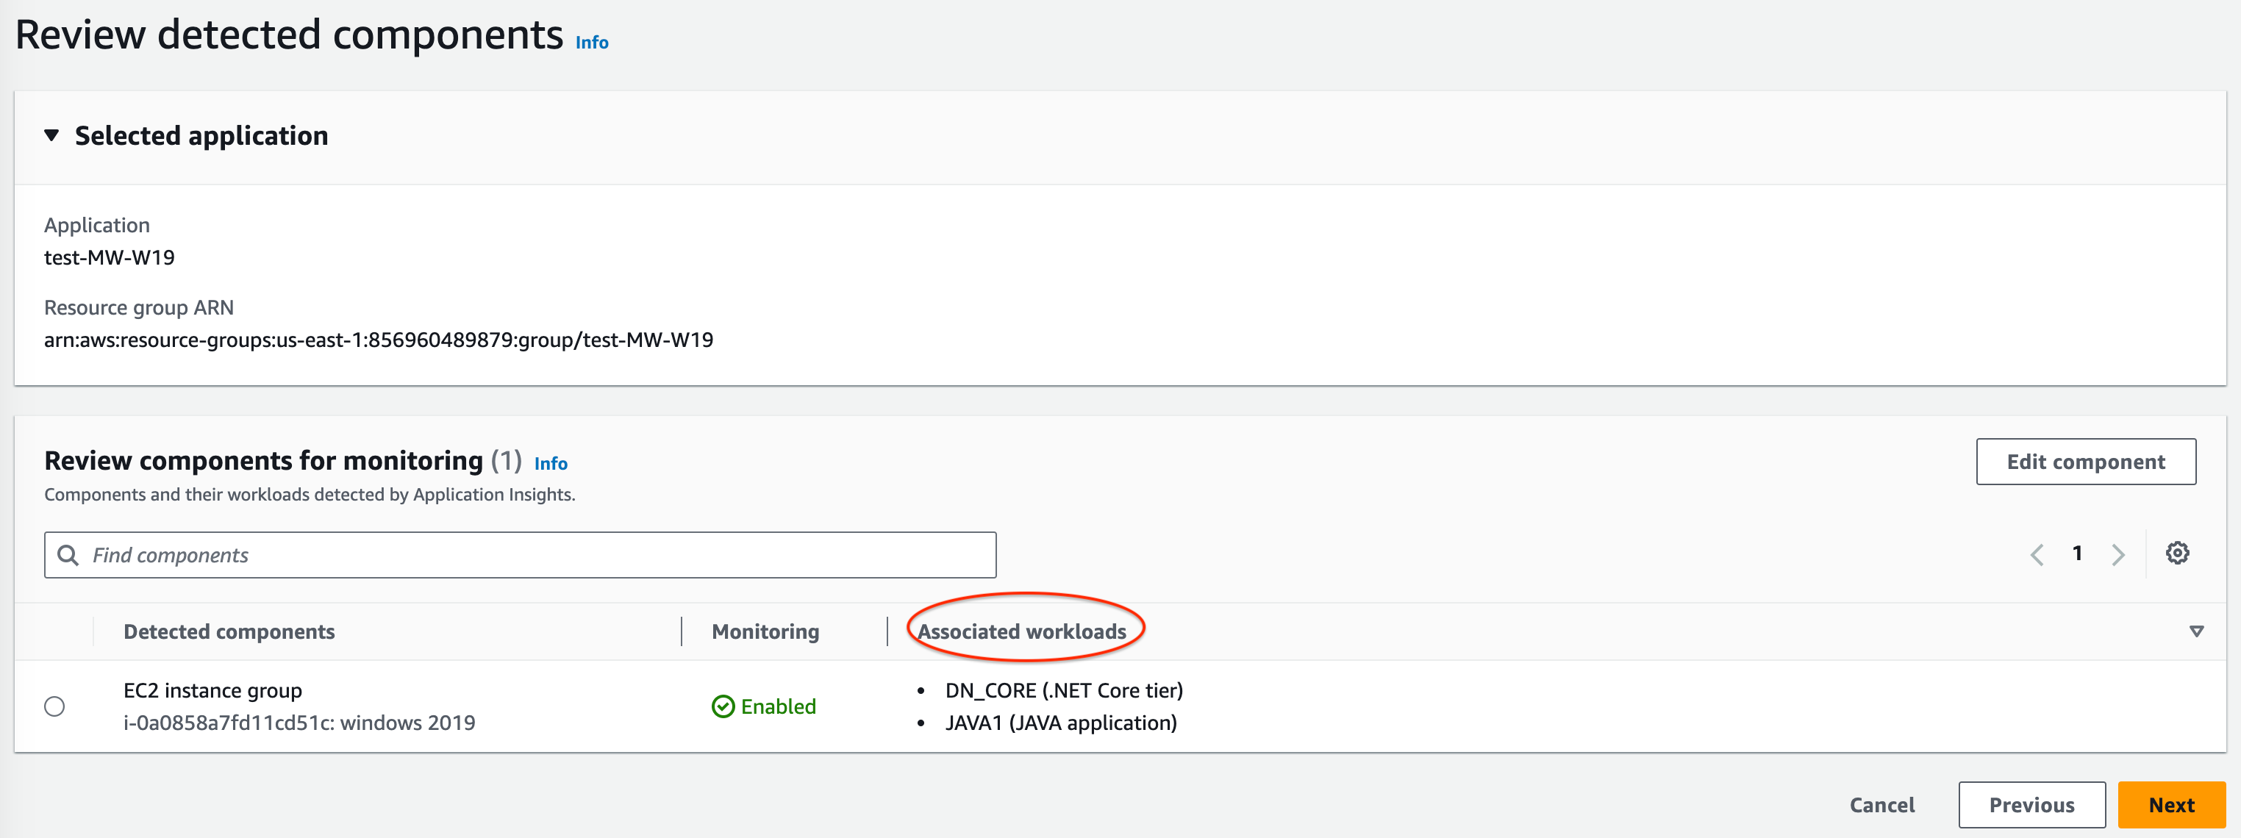Image resolution: width=2241 pixels, height=838 pixels.
Task: Click the dropdown chevron on far right row
Action: tap(2195, 629)
